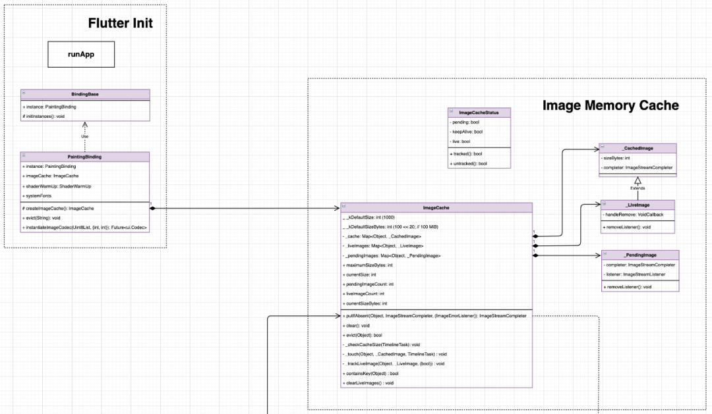Select '# createImageCache(): ImageCache' method
The image size is (712, 414).
pyautogui.click(x=85, y=209)
